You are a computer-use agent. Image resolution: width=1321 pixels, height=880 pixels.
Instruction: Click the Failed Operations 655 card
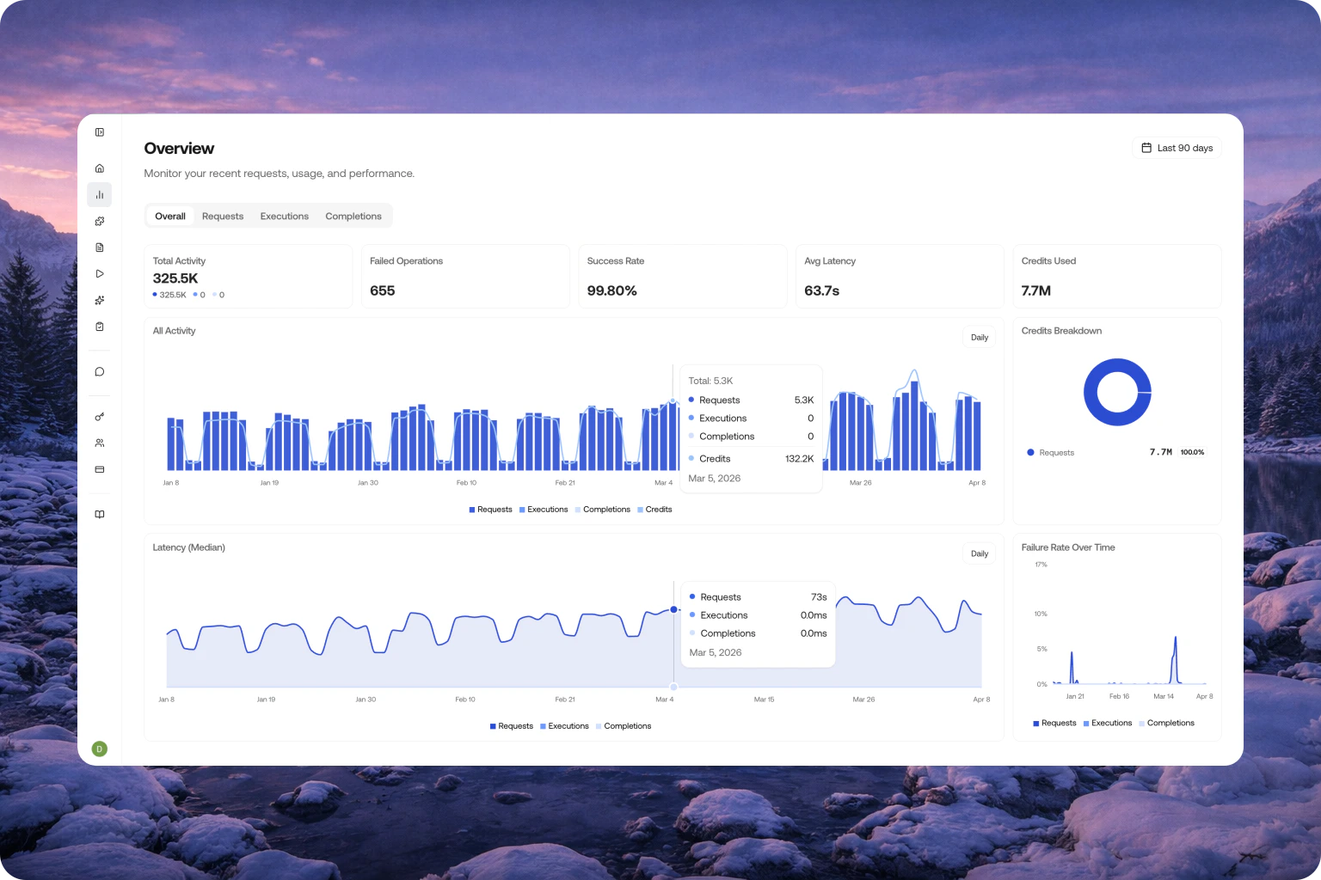465,276
